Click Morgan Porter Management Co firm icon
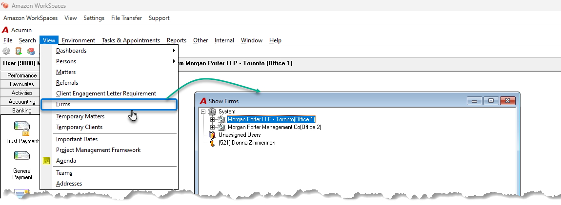Image resolution: width=561 pixels, height=205 pixels. pos(222,127)
